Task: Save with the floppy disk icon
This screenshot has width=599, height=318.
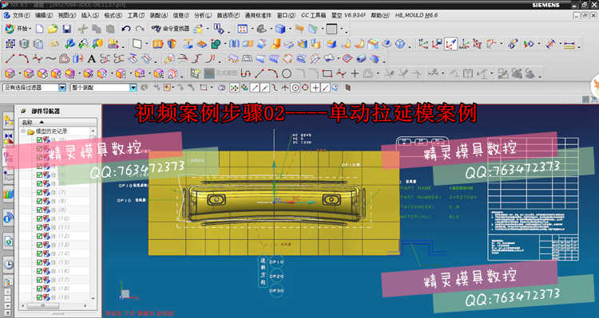Action: coord(66,29)
